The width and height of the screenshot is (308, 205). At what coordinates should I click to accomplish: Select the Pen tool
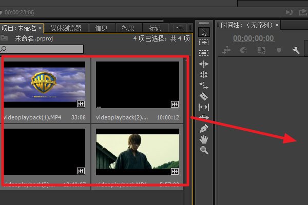[204, 129]
